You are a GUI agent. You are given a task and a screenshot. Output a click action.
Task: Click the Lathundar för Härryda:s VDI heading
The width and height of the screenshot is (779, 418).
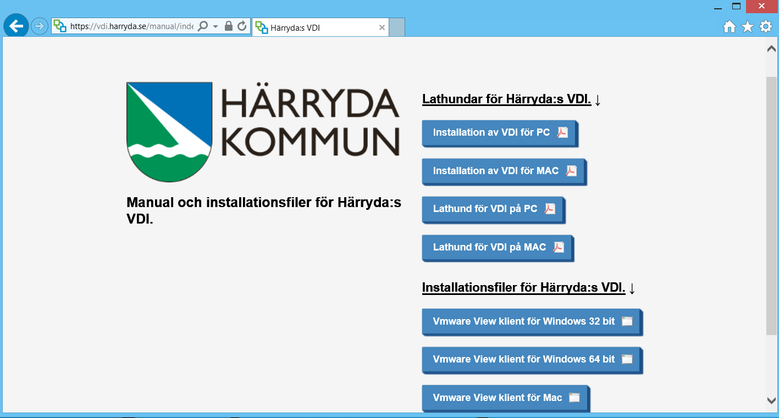[506, 99]
